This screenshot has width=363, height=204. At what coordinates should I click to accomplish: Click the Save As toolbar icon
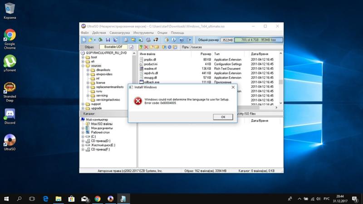pos(116,40)
